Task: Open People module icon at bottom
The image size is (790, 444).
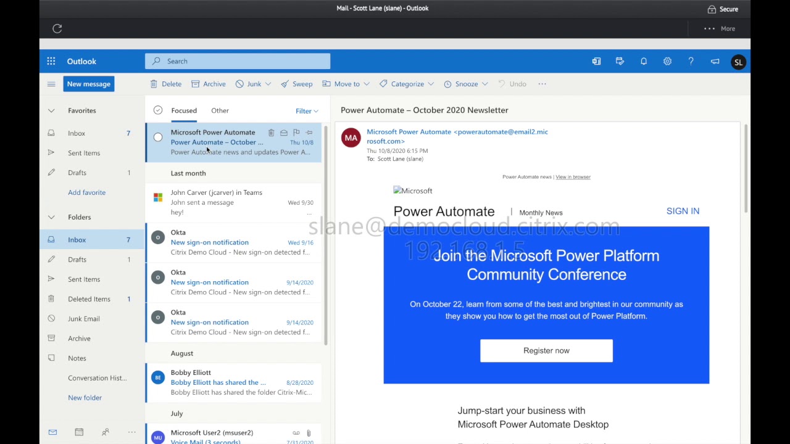Action: [105, 432]
